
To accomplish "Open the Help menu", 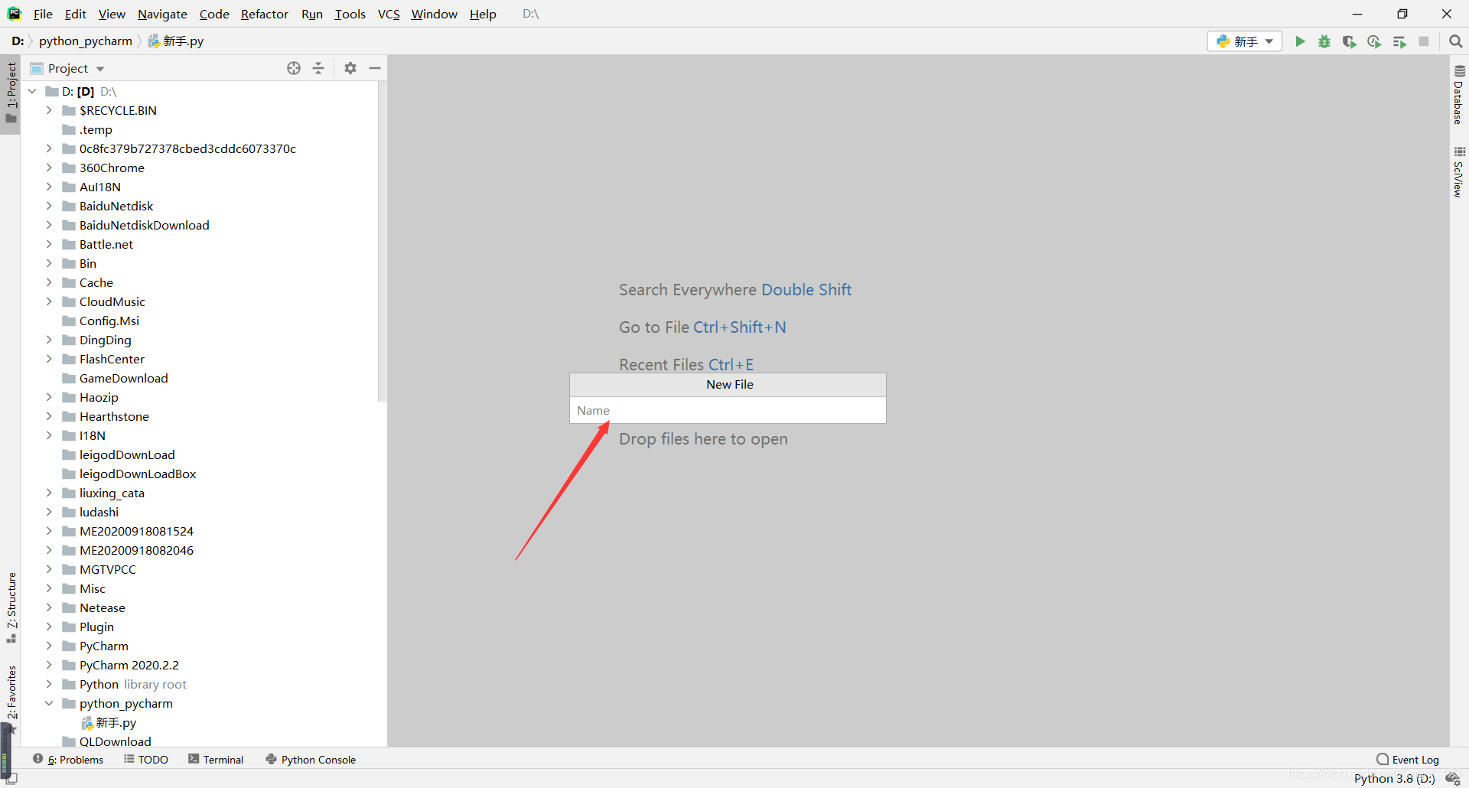I will pos(483,14).
